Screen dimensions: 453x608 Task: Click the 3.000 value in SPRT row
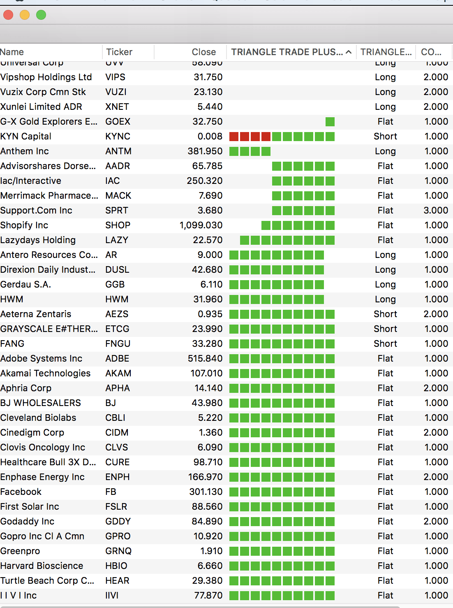coord(436,211)
